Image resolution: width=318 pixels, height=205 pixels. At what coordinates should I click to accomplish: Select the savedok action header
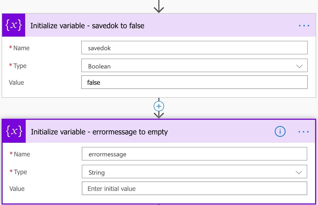pos(88,25)
